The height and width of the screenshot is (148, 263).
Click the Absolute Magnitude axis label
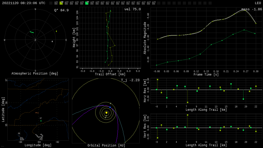pos(145,38)
